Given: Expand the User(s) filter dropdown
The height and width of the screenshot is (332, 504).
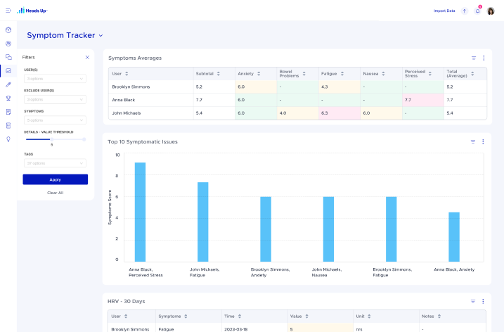Looking at the screenshot, I should pos(55,79).
